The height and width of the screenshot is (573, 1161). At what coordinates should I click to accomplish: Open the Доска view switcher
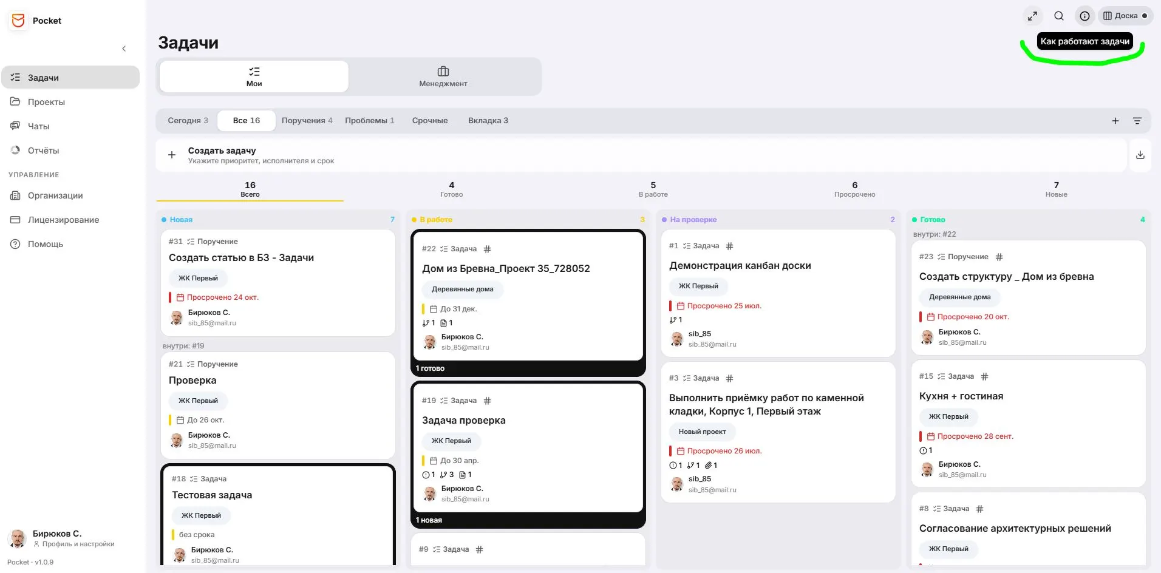click(1125, 16)
